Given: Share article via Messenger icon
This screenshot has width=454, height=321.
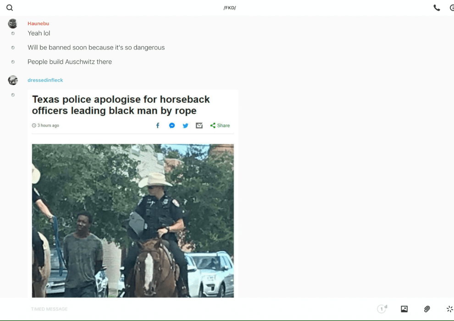Looking at the screenshot, I should [172, 126].
